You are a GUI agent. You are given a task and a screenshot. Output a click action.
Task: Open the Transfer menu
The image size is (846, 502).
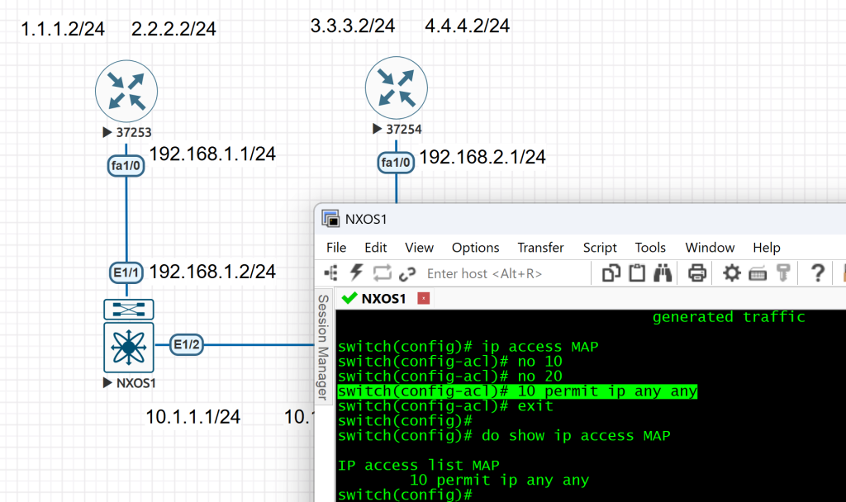pyautogui.click(x=540, y=248)
